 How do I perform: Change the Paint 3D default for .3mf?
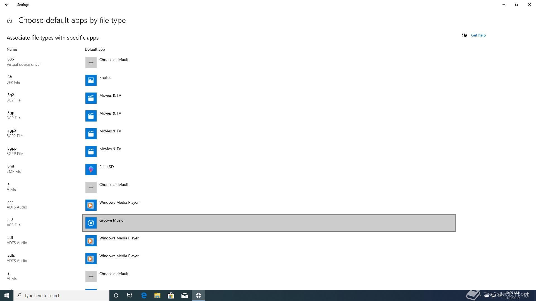point(269,169)
